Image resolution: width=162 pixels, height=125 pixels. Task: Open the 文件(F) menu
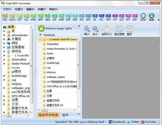pyautogui.click(x=7, y=9)
